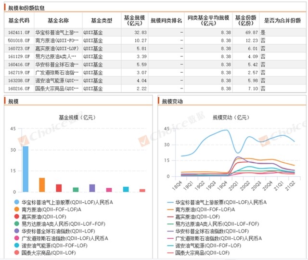Image resolution: width=308 pixels, height=260 pixels.
Task: Select fund code 161129.OF
Action: (x=19, y=57)
